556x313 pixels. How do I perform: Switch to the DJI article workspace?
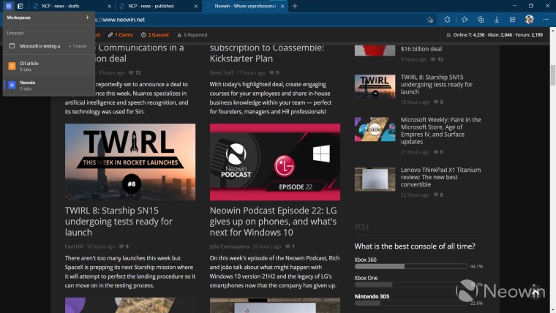pyautogui.click(x=48, y=66)
